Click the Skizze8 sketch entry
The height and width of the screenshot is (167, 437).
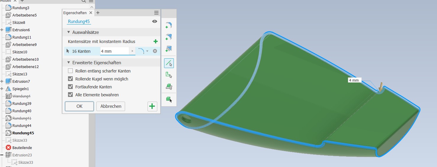(19, 22)
